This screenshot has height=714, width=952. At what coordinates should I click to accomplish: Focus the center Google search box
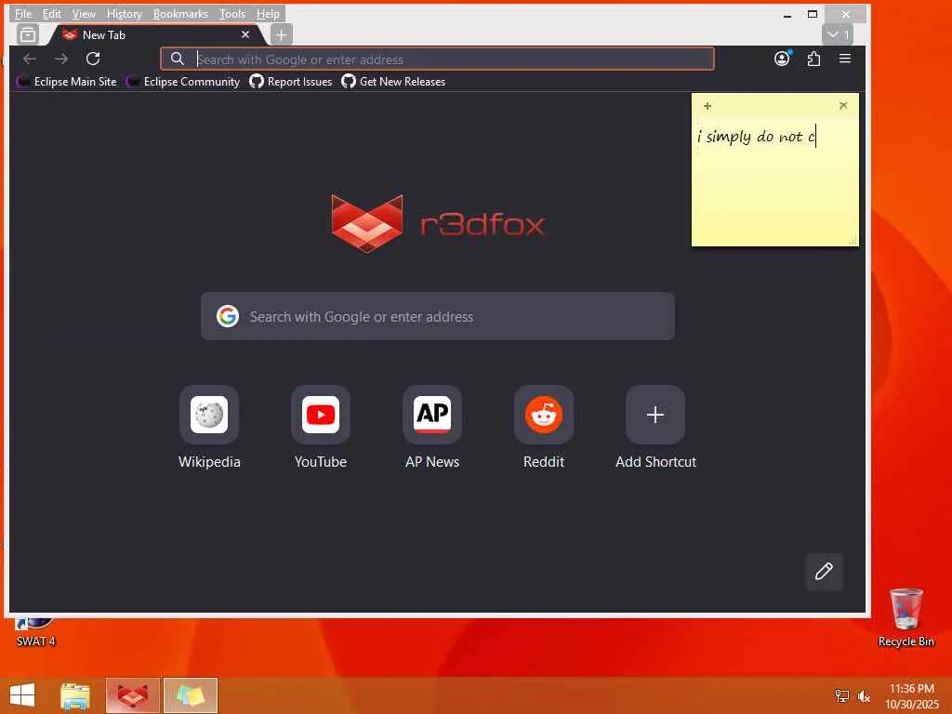(437, 316)
